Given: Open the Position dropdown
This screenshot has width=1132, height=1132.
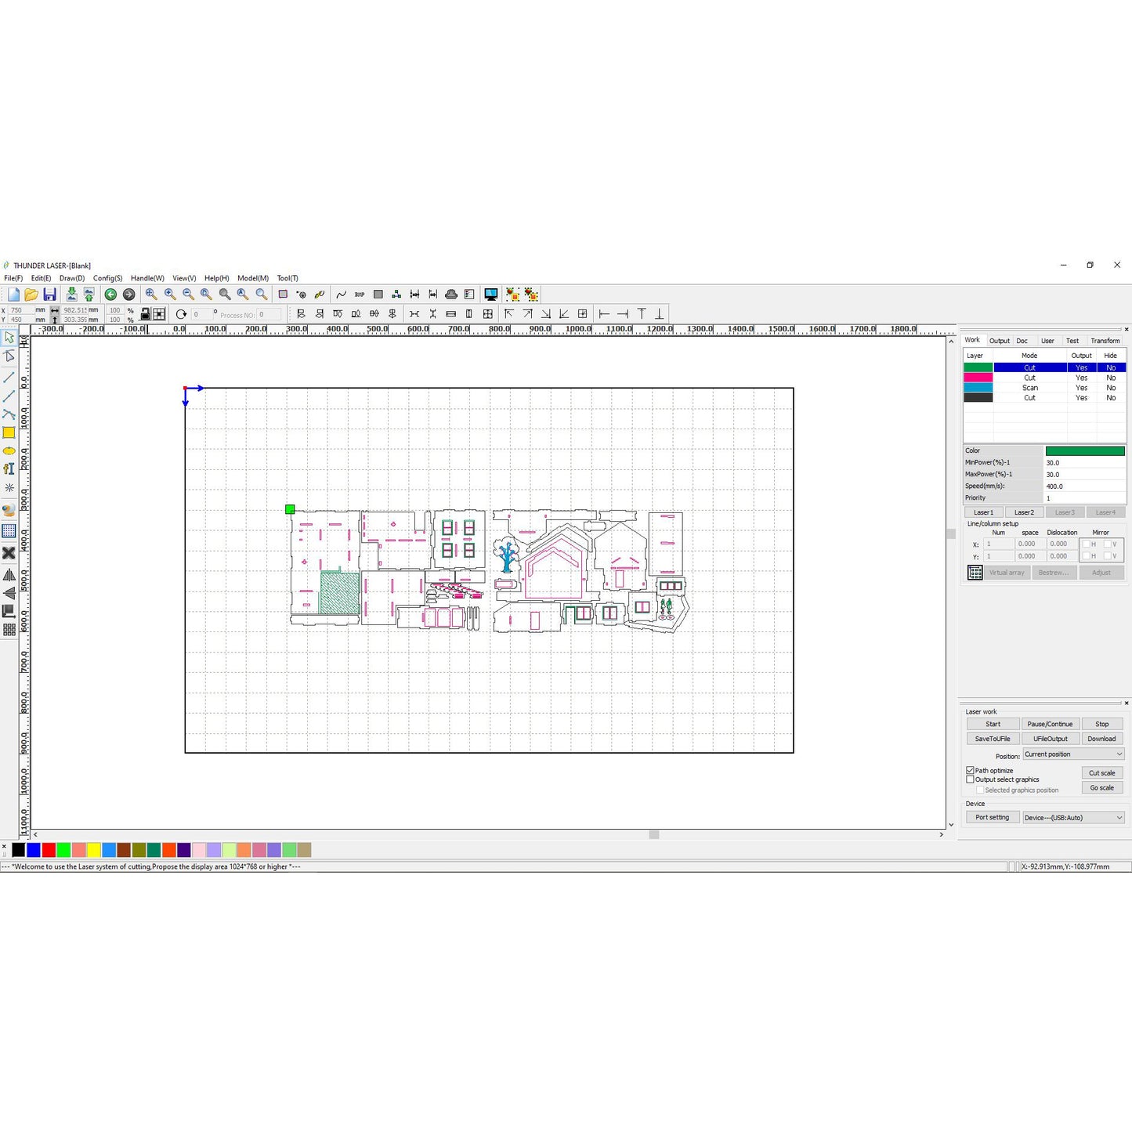Looking at the screenshot, I should point(1117,754).
